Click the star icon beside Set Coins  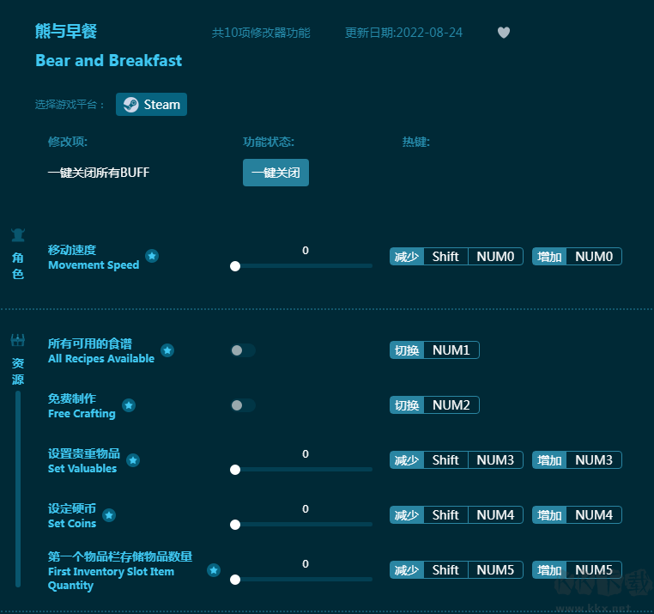pos(109,515)
